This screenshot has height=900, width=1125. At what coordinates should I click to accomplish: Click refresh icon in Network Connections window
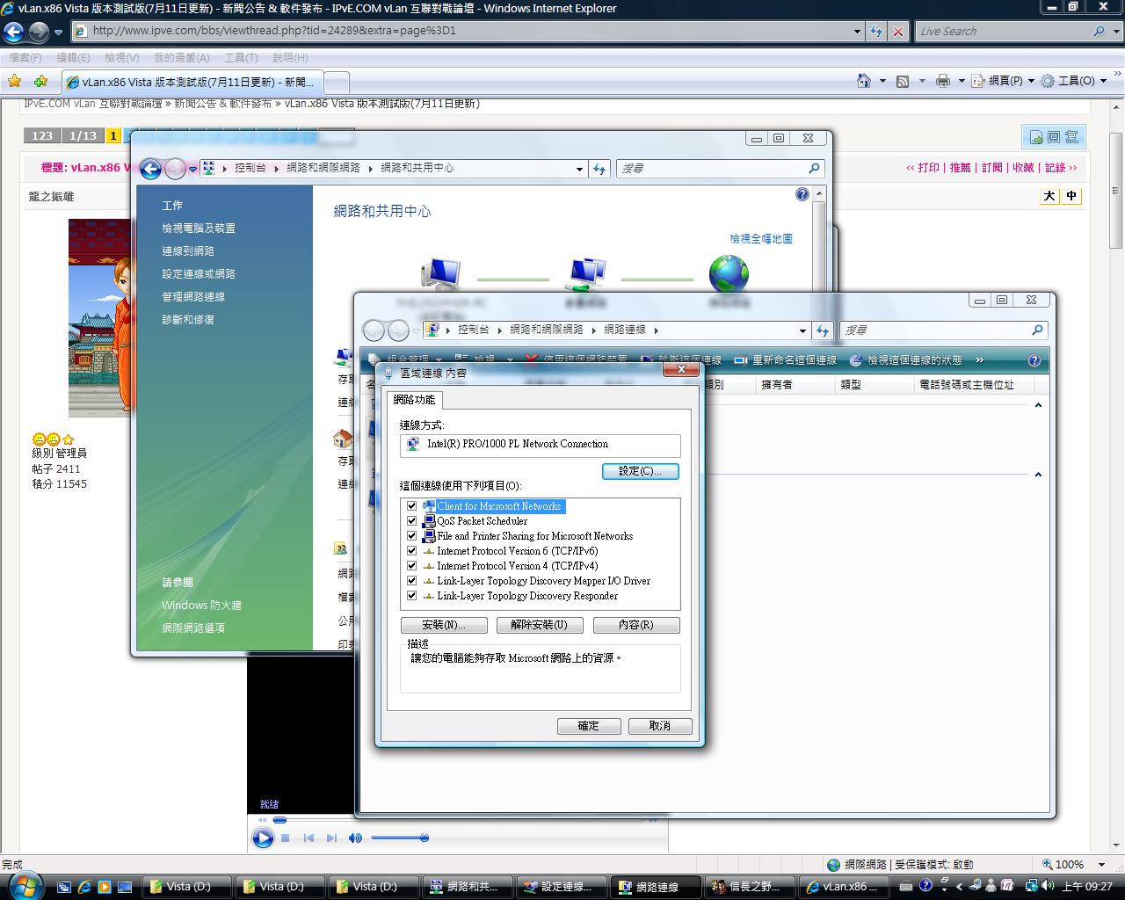click(x=823, y=330)
